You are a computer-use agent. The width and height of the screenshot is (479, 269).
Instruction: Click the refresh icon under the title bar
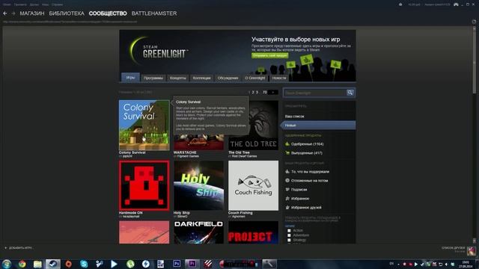[x=474, y=22]
